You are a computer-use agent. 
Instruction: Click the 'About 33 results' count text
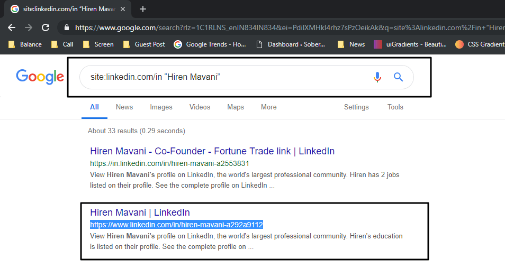(137, 131)
